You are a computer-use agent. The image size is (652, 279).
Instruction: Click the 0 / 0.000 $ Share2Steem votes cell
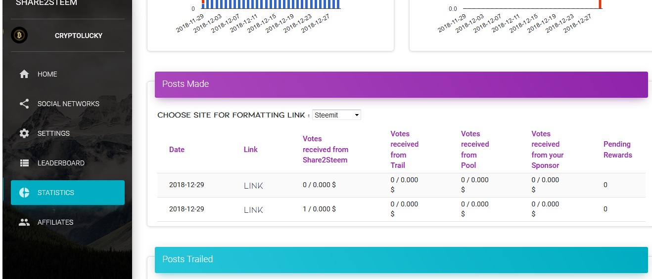tap(319, 185)
